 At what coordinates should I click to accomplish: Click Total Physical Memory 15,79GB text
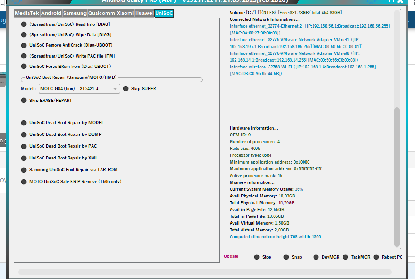(x=262, y=203)
